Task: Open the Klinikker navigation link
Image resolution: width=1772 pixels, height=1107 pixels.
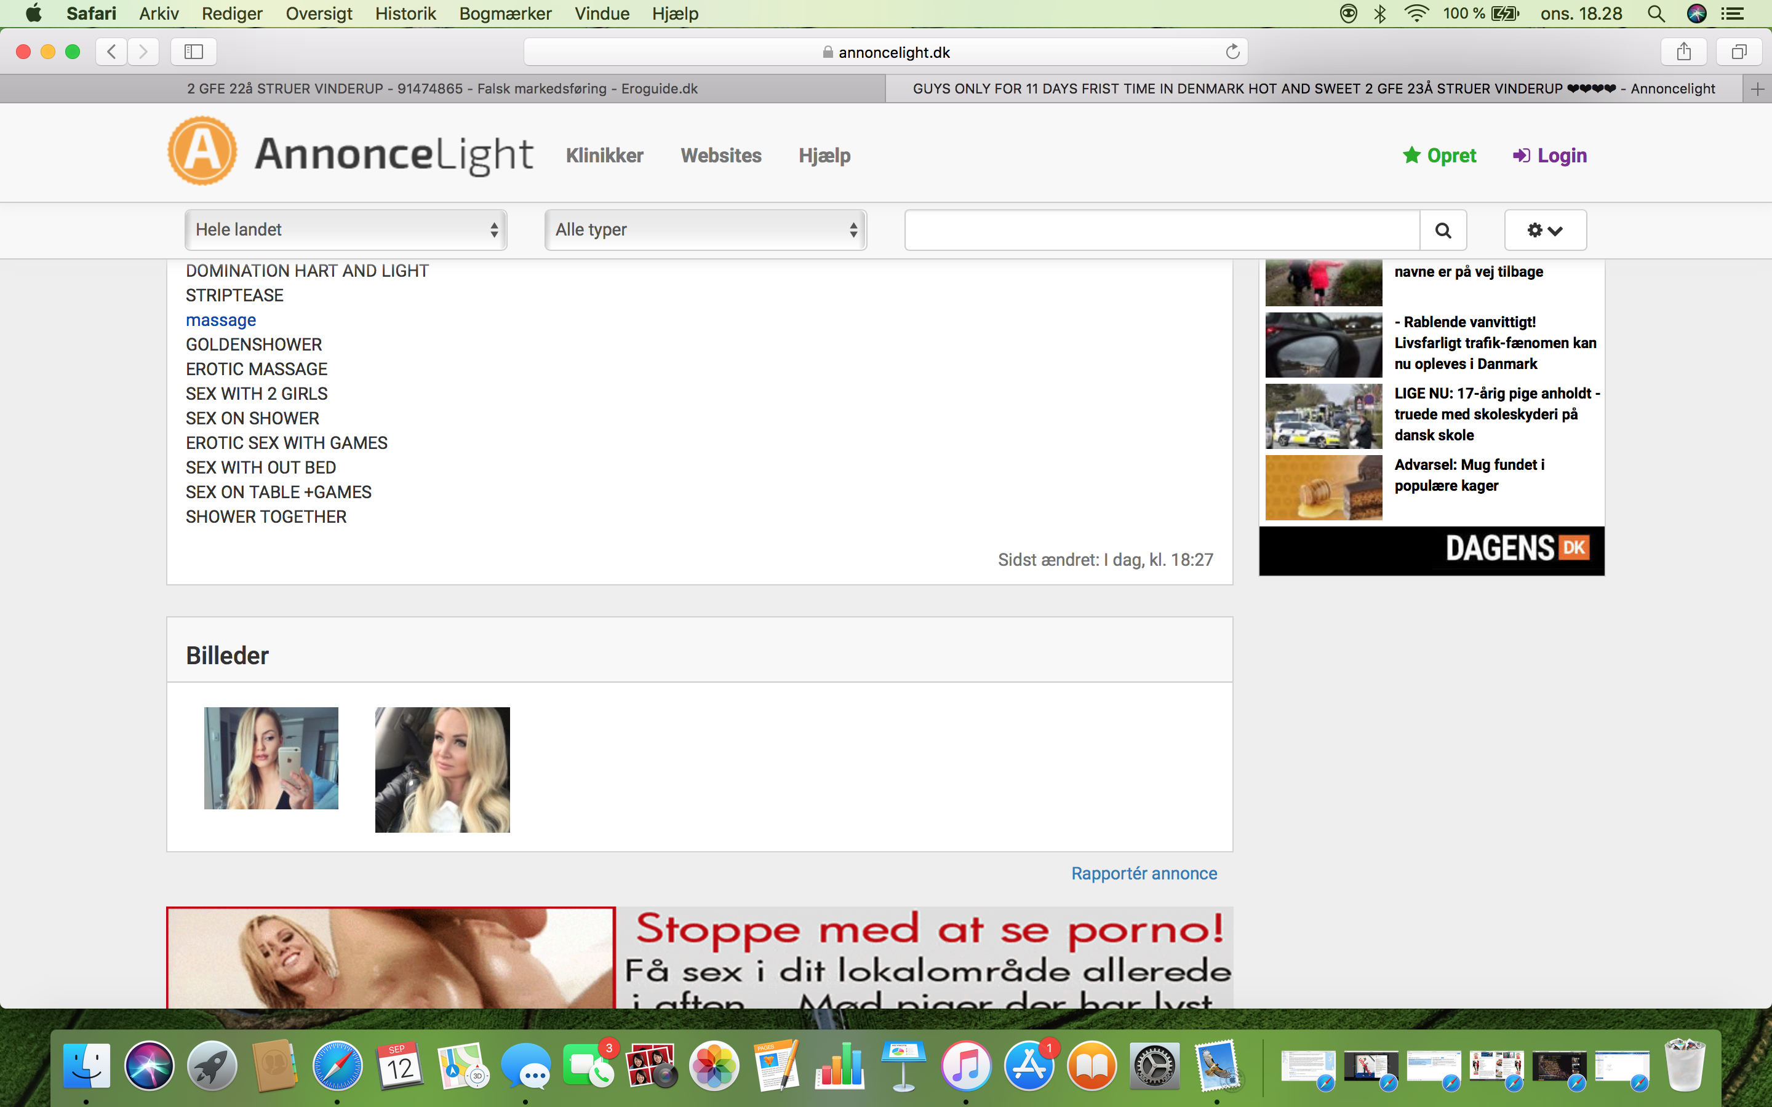Action: pos(605,155)
